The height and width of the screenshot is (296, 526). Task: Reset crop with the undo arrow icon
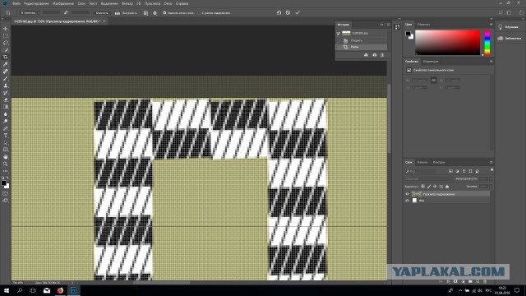(279, 12)
